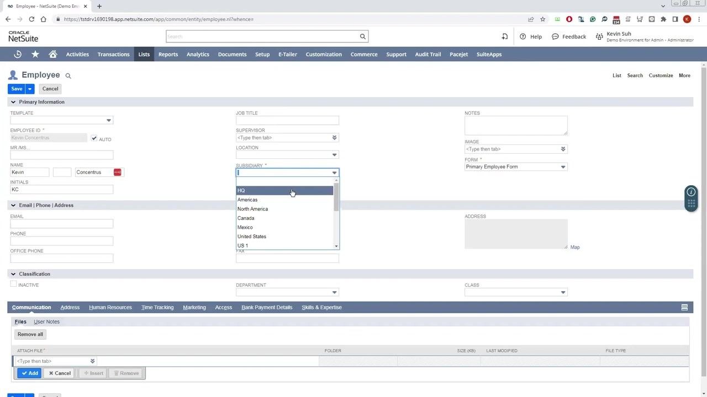Reload the page with the browser refresh icon
This screenshot has width=707, height=397.
[x=31, y=19]
